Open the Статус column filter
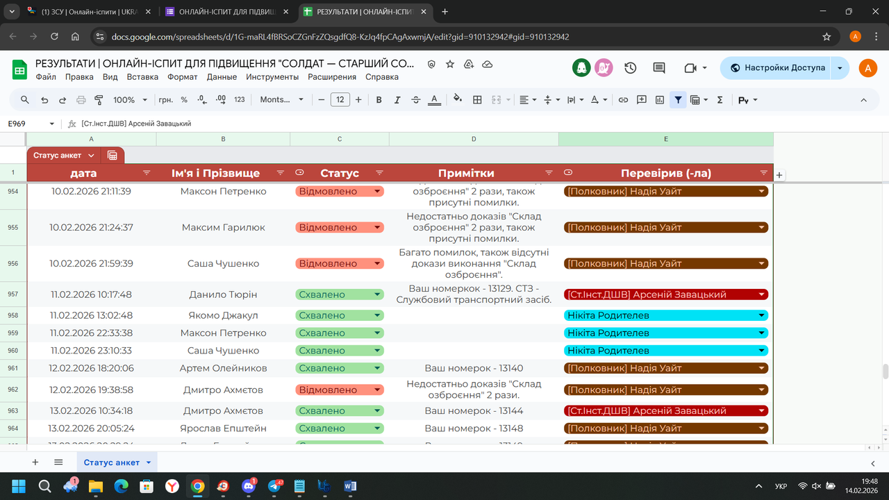The width and height of the screenshot is (889, 500). pos(379,172)
